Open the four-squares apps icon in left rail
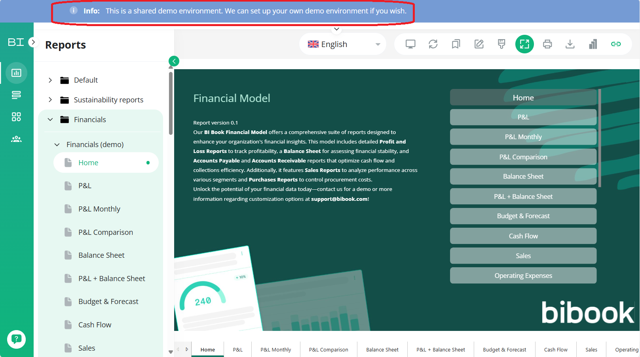This screenshot has width=640, height=357. 16,117
